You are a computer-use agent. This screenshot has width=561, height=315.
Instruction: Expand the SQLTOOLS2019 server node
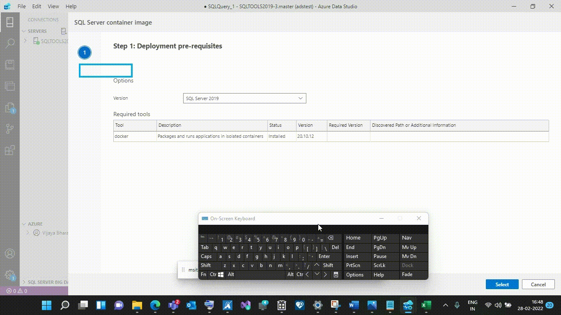25,41
